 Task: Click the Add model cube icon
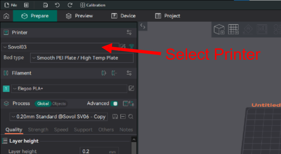(x=219, y=30)
